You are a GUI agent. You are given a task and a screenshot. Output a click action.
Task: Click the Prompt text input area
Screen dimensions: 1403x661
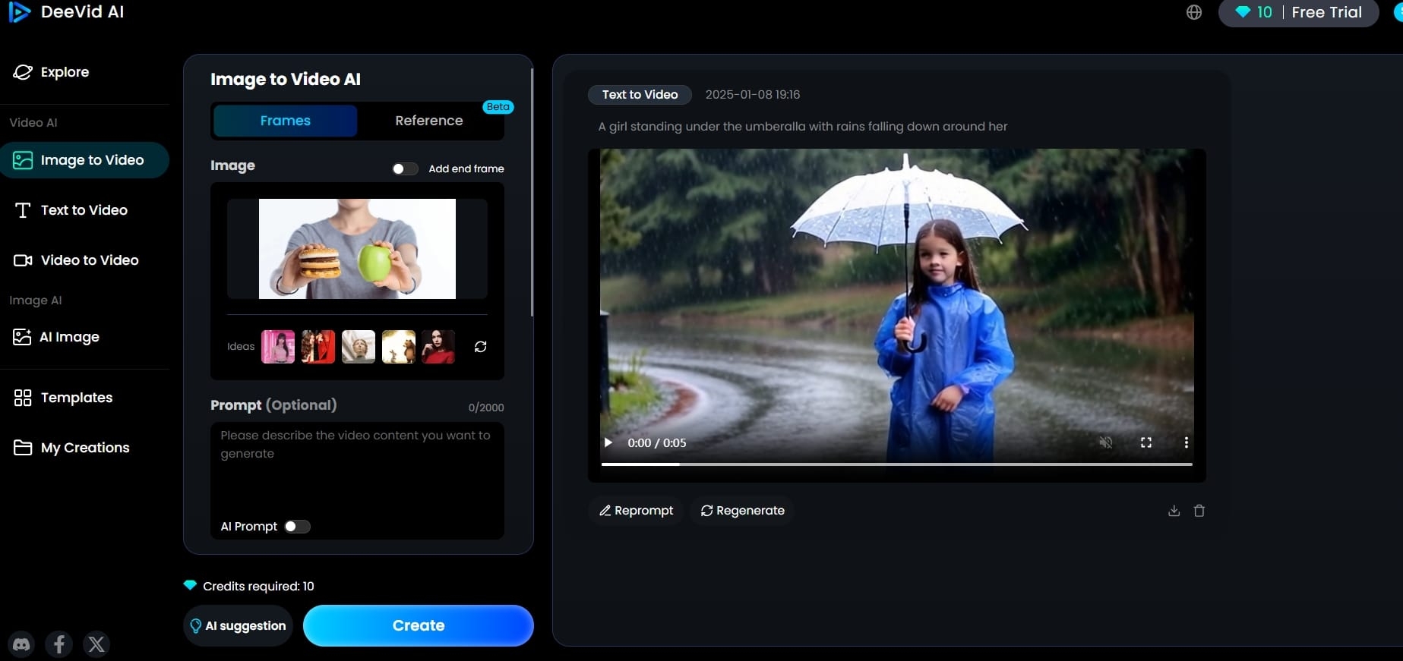(356, 471)
